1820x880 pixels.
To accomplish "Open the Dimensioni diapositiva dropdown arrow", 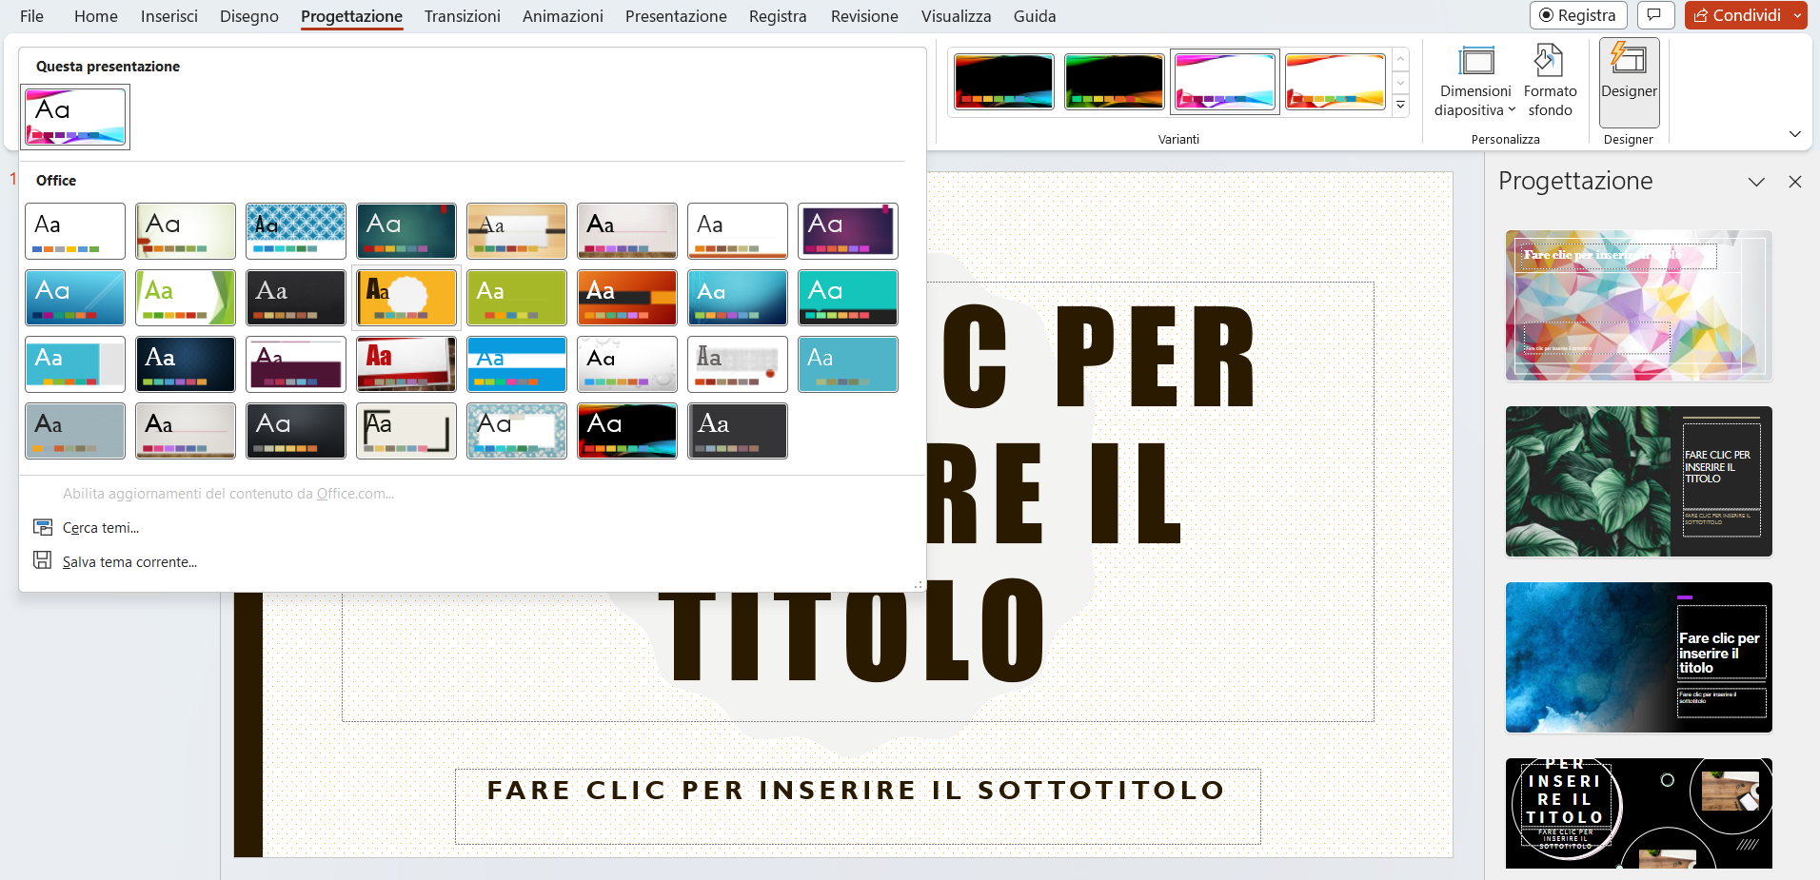I will 1511,109.
